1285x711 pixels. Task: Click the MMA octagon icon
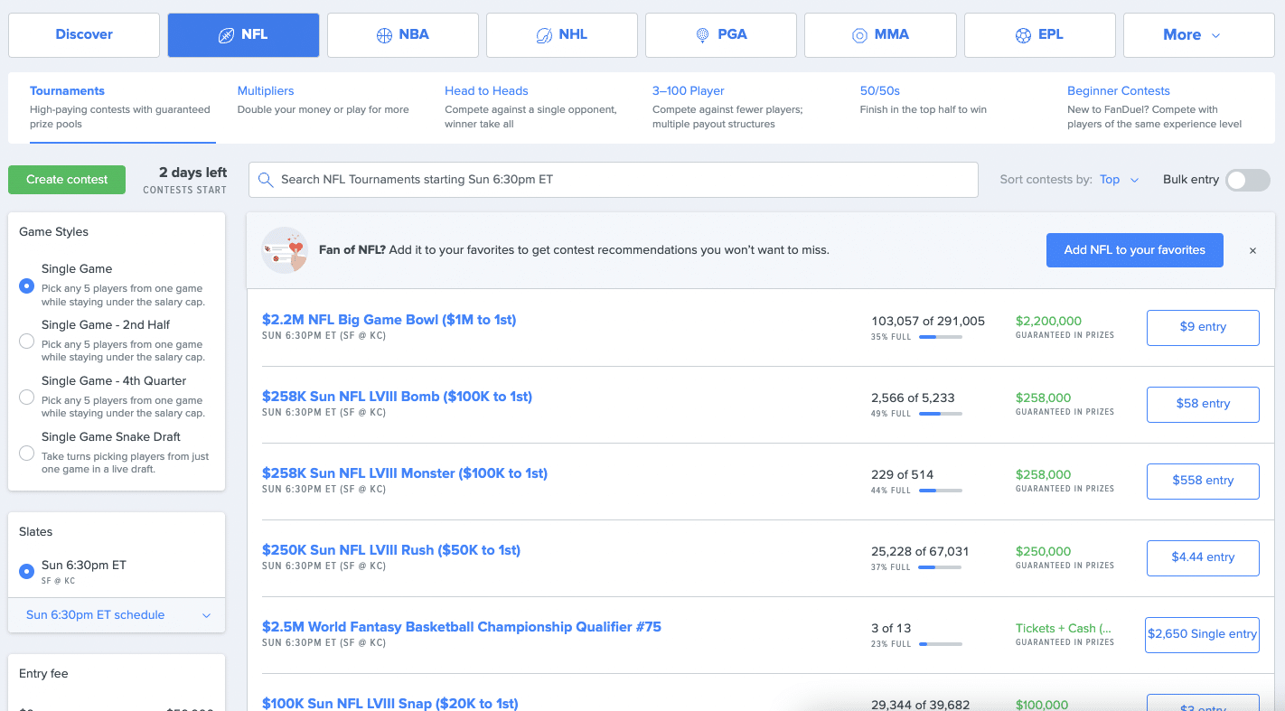tap(859, 35)
